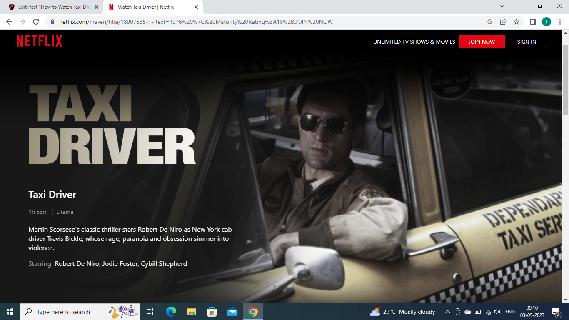
Task: Open Microsoft Store from taskbar
Action: coord(212,312)
